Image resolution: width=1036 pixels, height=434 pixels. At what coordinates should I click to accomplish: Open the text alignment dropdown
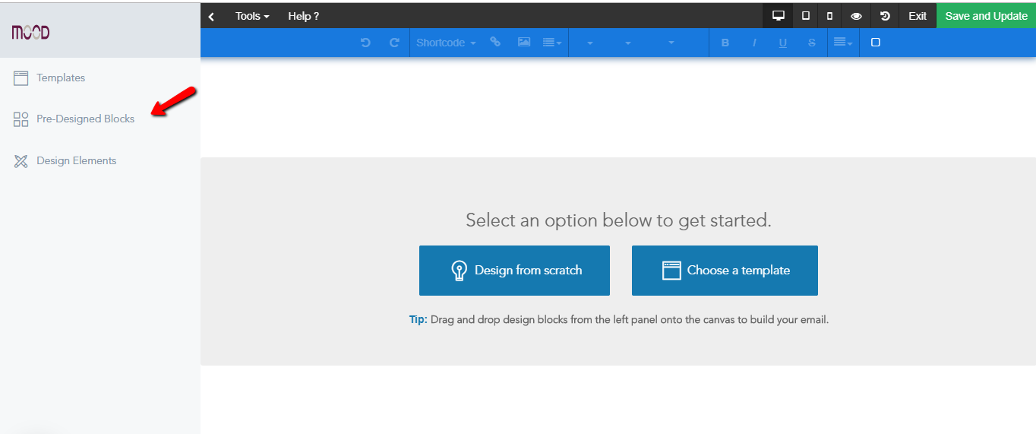[x=843, y=43]
